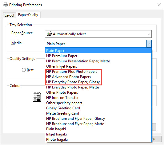The image size is (164, 145).
Task: Select Other specialty papers
Action: pyautogui.click(x=98, y=103)
